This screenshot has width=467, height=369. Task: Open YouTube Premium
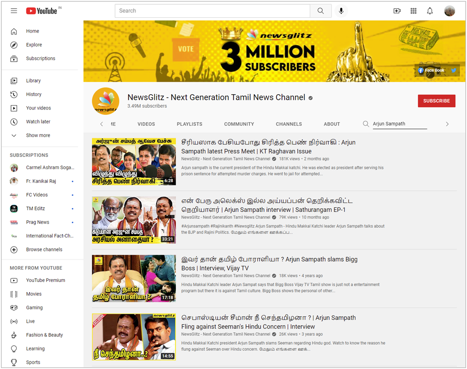[40, 280]
